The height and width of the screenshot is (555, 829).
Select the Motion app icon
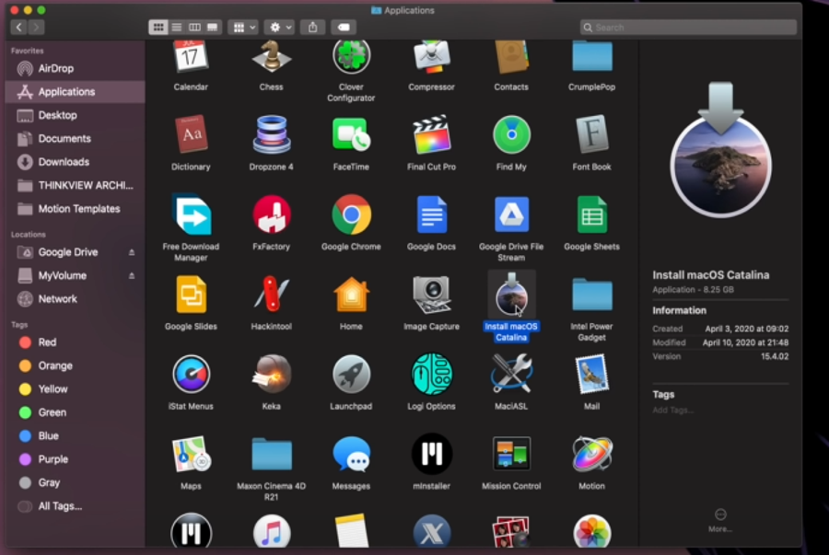pyautogui.click(x=591, y=454)
